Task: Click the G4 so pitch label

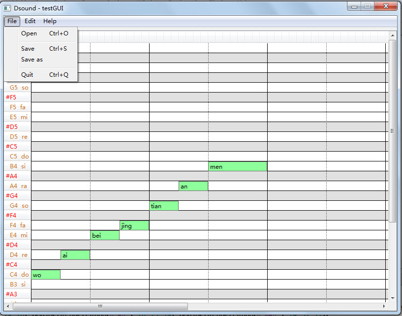Action: pos(17,206)
